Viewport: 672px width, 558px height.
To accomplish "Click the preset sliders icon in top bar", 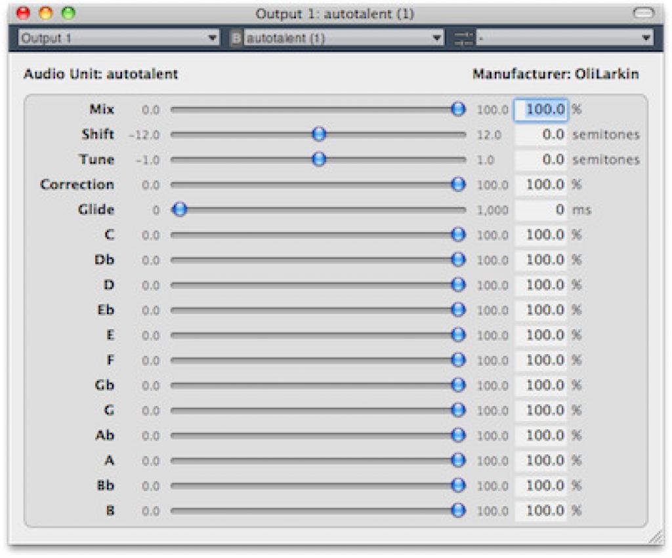I will tap(463, 39).
